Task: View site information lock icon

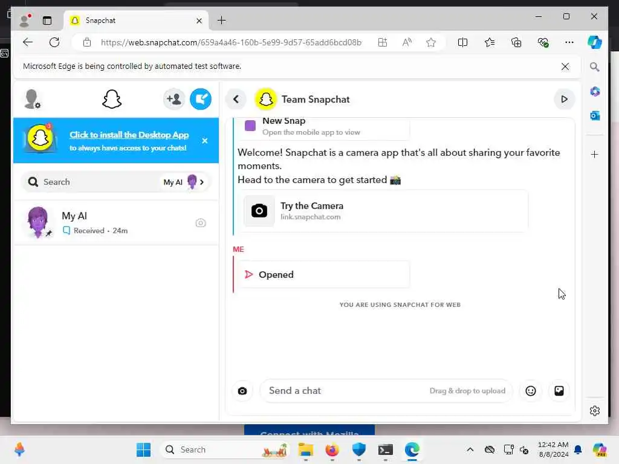Action: point(87,42)
